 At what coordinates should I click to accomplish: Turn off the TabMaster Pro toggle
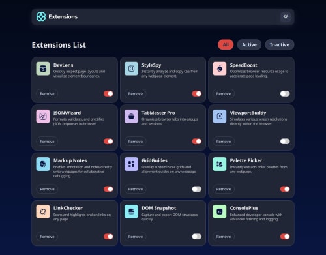[x=197, y=142]
